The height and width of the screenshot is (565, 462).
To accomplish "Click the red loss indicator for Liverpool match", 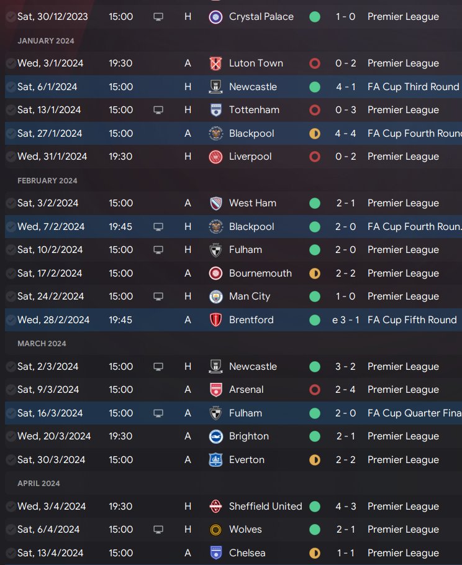I will click(x=315, y=157).
